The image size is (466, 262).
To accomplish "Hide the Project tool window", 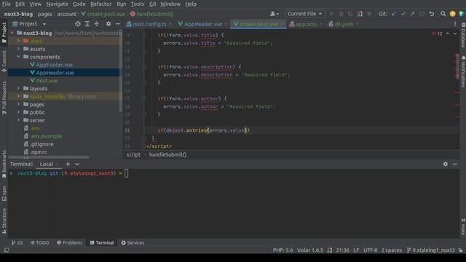I will coord(118,24).
